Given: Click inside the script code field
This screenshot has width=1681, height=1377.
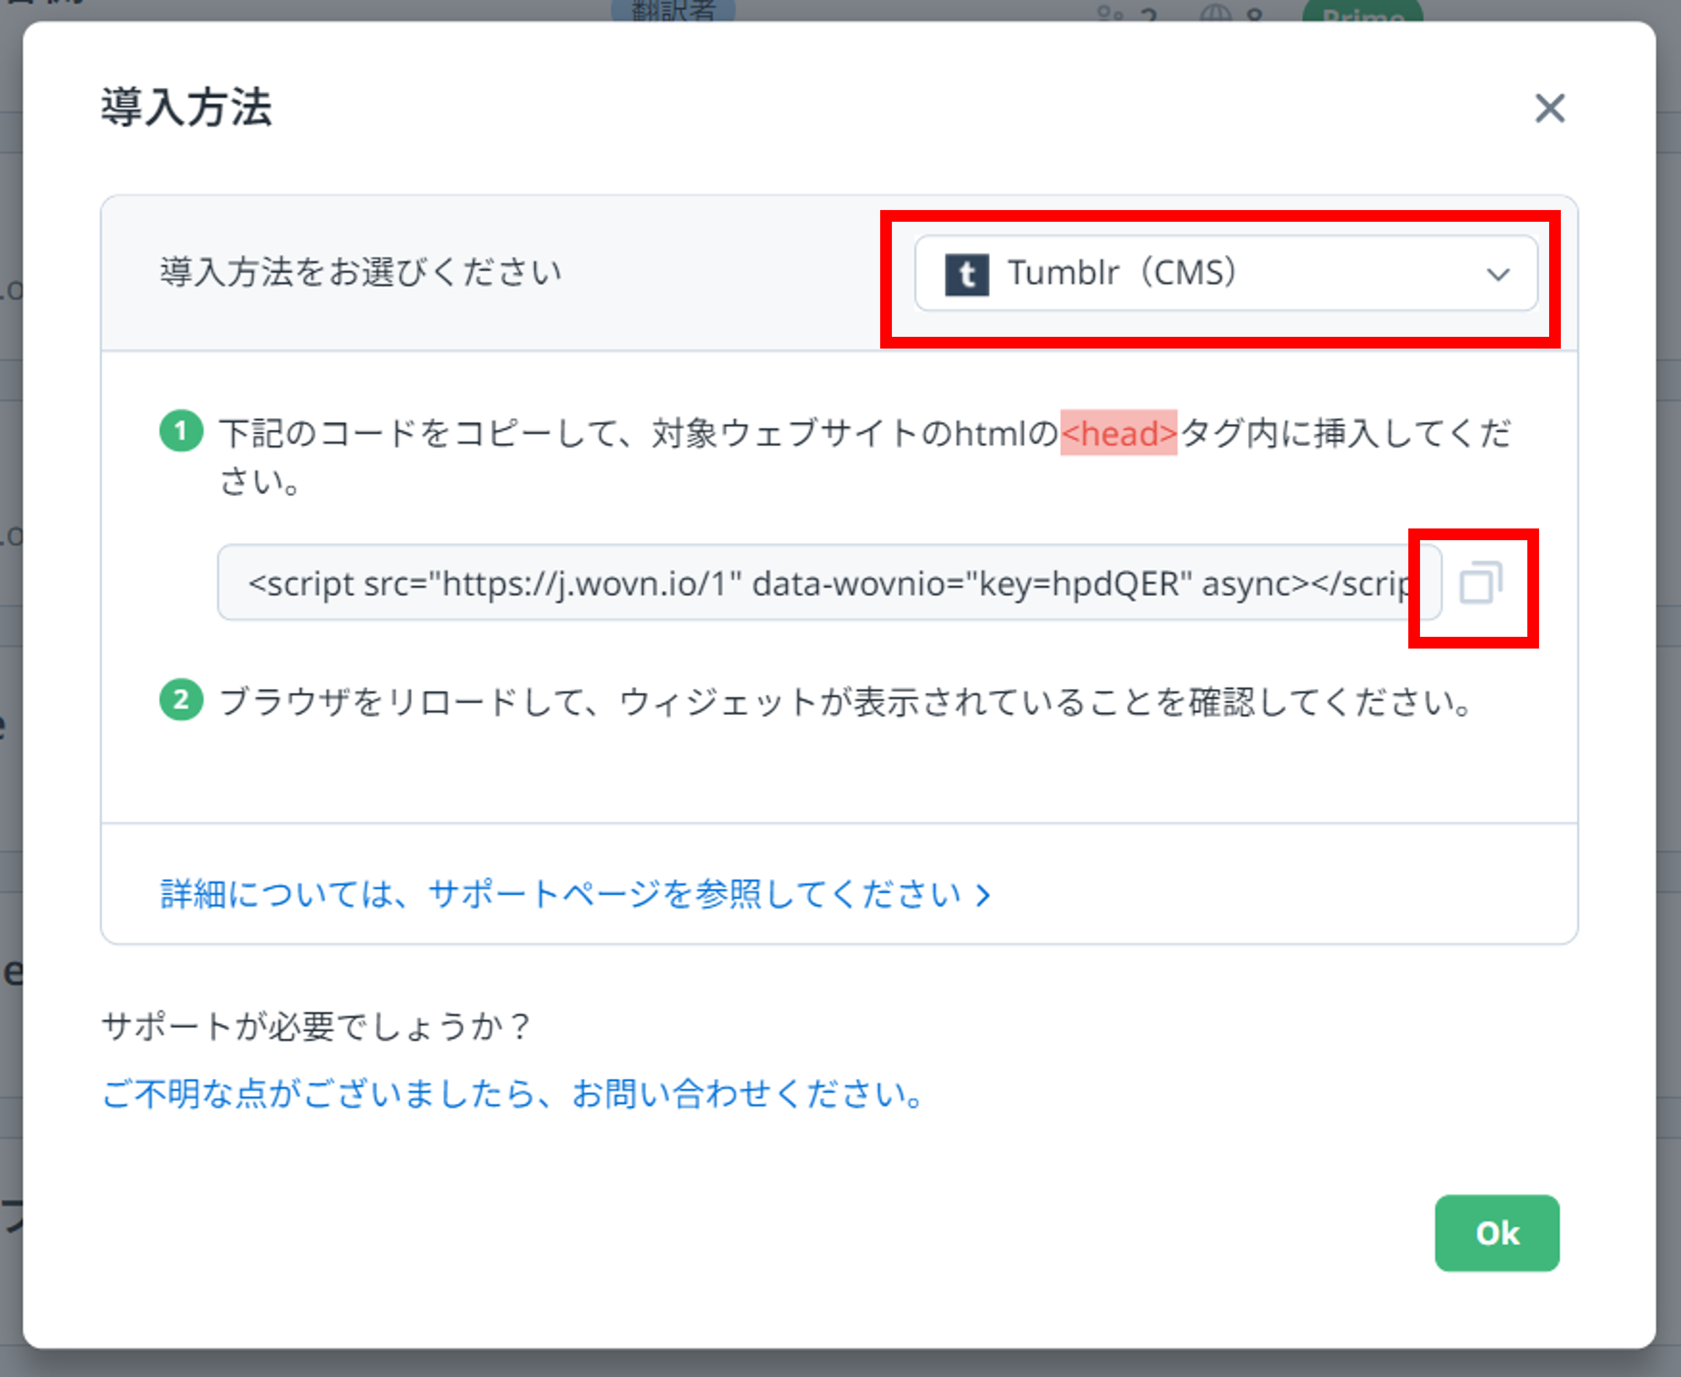Looking at the screenshot, I should 825,584.
